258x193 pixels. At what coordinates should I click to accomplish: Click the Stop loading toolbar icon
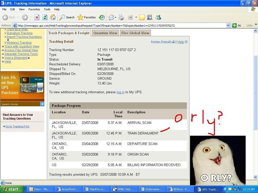coord(37,17)
